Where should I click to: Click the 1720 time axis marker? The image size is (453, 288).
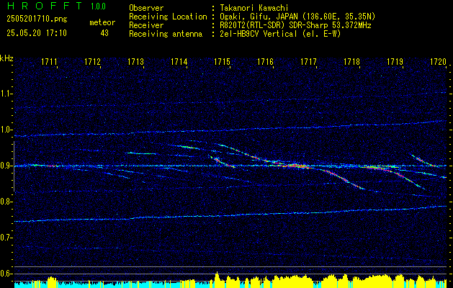coord(439,61)
